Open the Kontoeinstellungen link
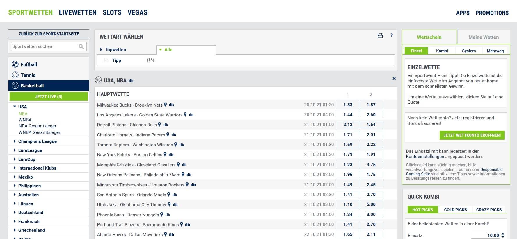517x239 pixels. point(425,157)
